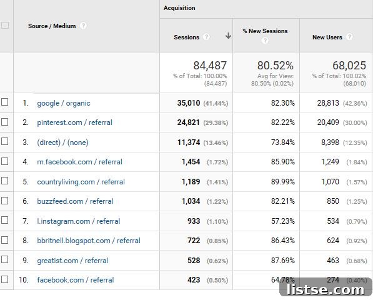Viewport: 373px width, 300px height.
Task: Click new sessions percentage 73.84%
Action: click(x=283, y=142)
